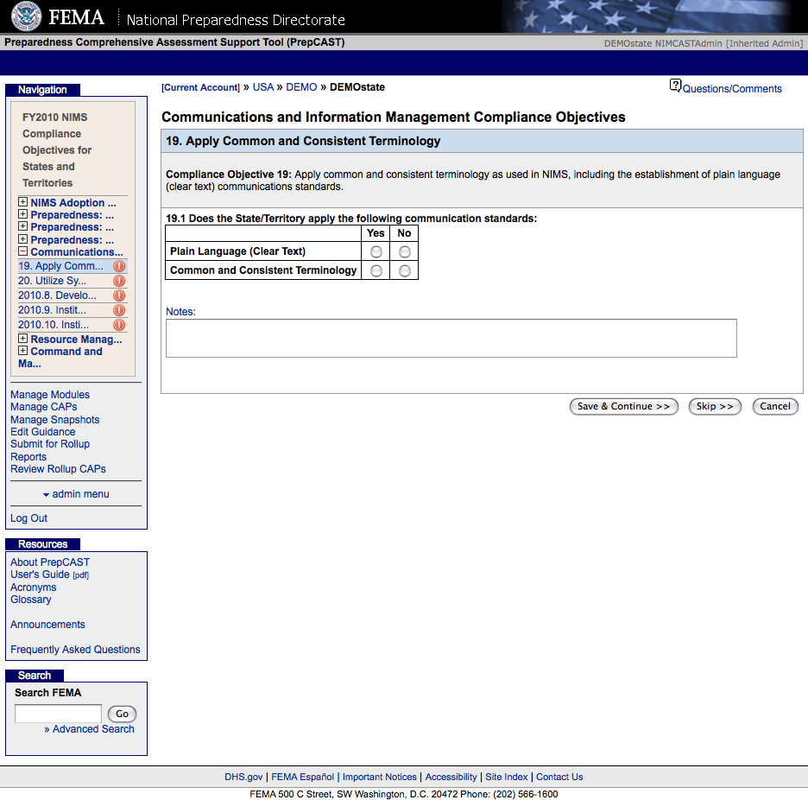This screenshot has height=800, width=808.
Task: Go to USA breadcrumb
Action: click(x=262, y=87)
